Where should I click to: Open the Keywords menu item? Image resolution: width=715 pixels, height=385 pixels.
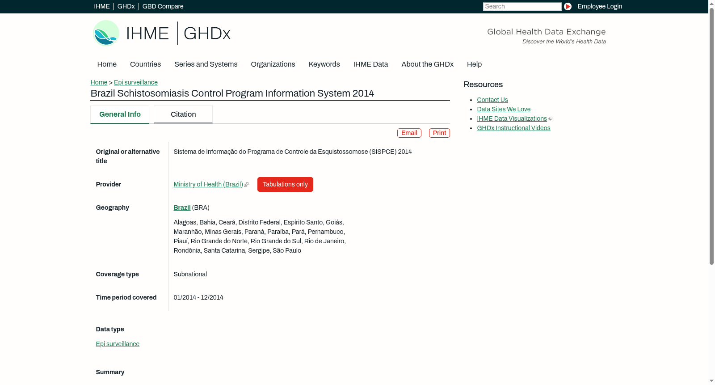pyautogui.click(x=324, y=64)
